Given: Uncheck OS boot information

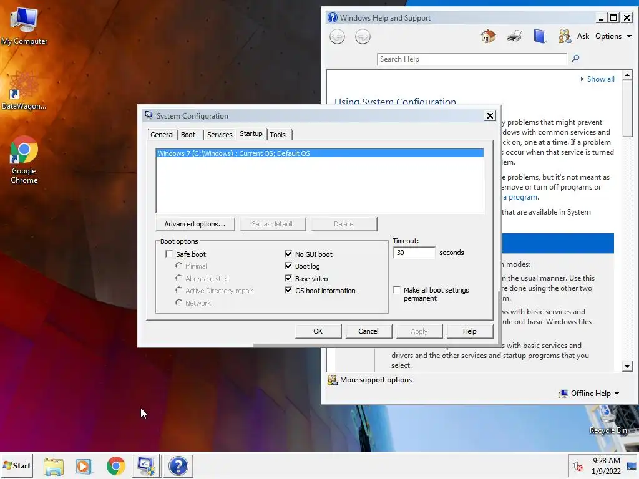Looking at the screenshot, I should (x=288, y=291).
